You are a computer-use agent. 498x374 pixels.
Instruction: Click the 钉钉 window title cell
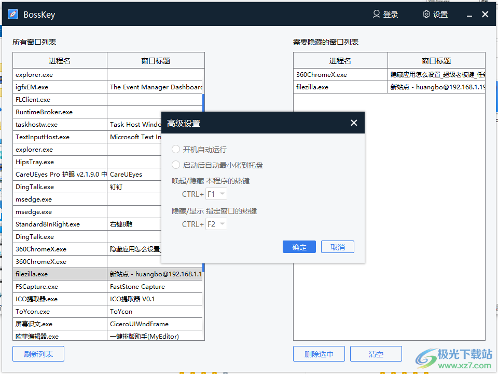pyautogui.click(x=134, y=186)
